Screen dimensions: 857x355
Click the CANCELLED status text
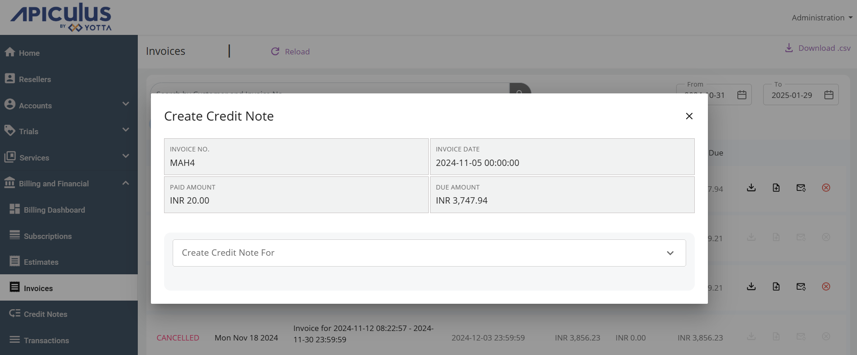[x=178, y=338]
